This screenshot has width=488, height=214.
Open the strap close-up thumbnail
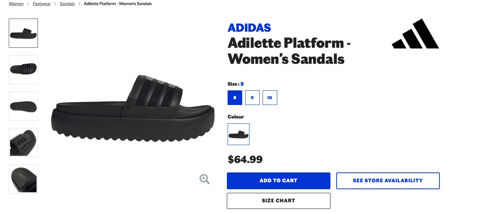[x=23, y=143]
